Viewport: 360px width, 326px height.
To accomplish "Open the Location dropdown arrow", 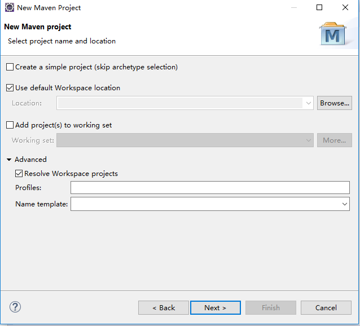I will click(x=308, y=103).
